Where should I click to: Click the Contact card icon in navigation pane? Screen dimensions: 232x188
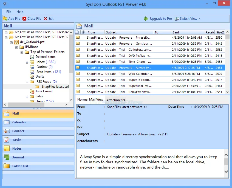pyautogui.click(x=7, y=131)
